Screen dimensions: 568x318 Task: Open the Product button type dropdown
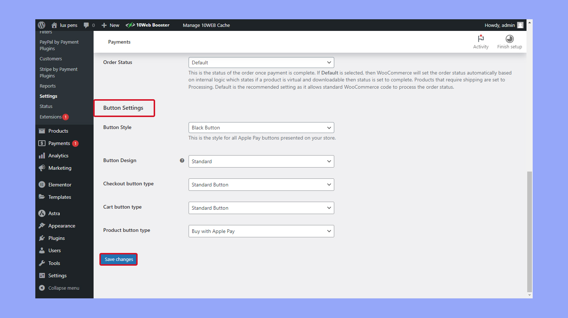[x=261, y=231]
